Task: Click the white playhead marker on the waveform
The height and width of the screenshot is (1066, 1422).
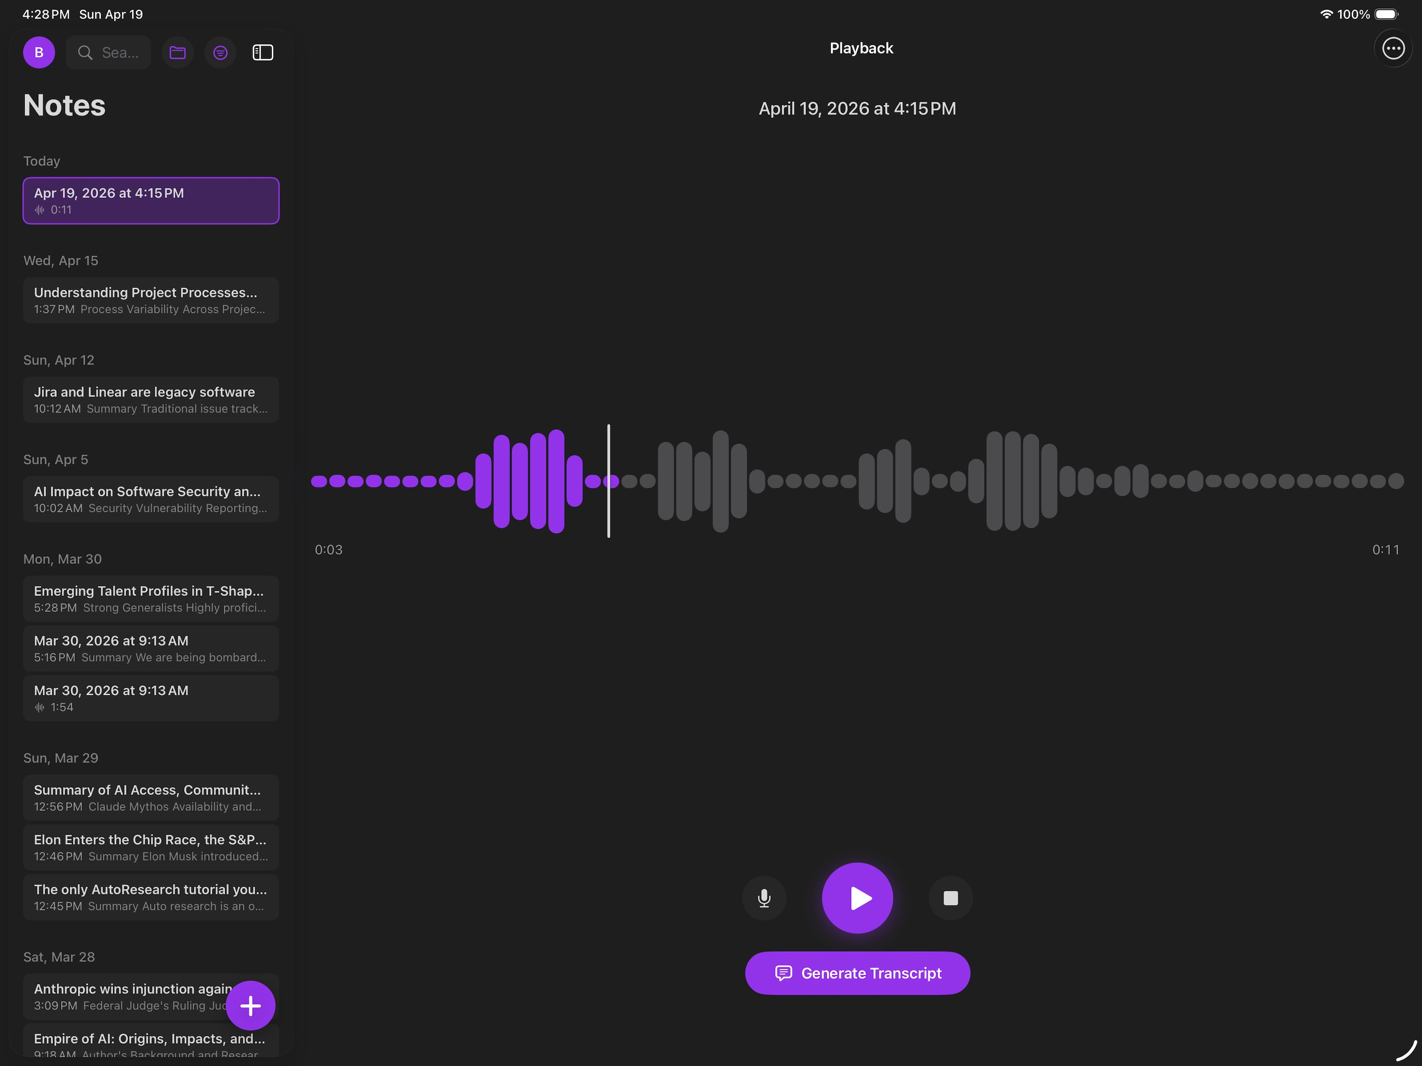Action: tap(608, 481)
